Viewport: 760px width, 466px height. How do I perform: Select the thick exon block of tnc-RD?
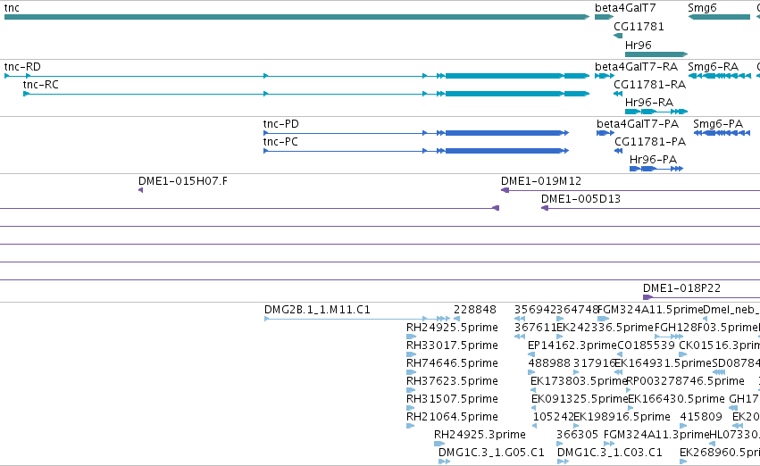(505, 76)
